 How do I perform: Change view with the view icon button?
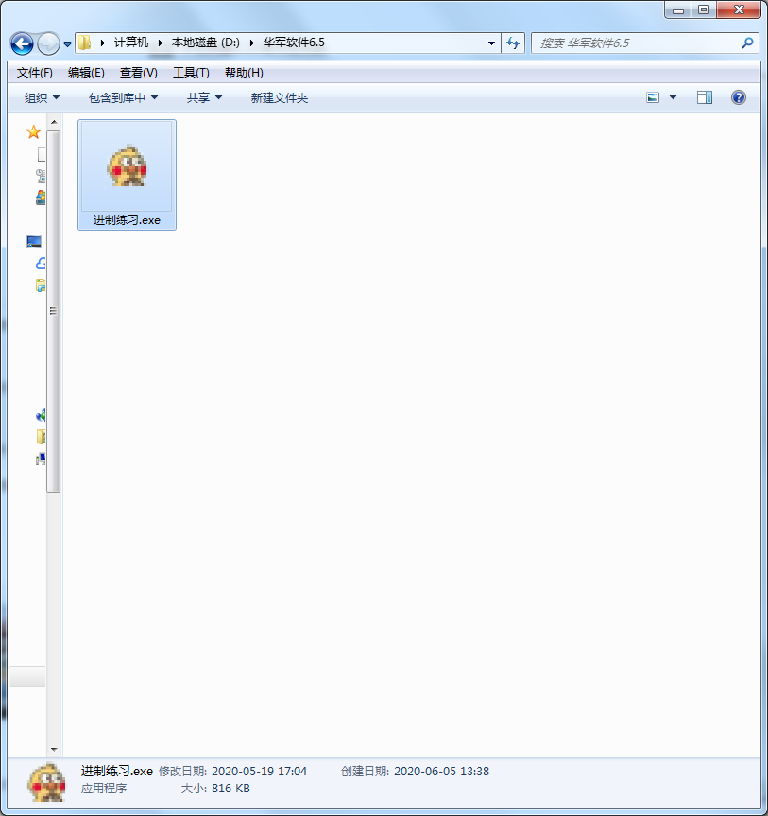pos(653,97)
